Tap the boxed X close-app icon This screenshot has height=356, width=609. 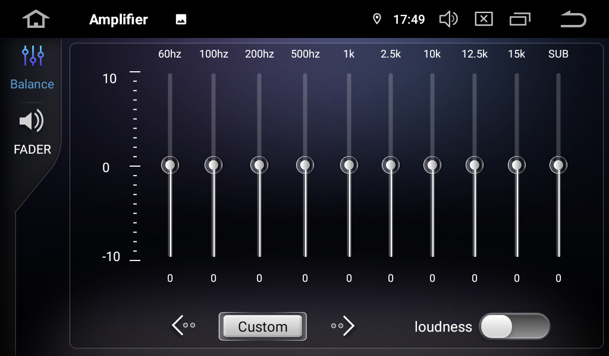[484, 19]
